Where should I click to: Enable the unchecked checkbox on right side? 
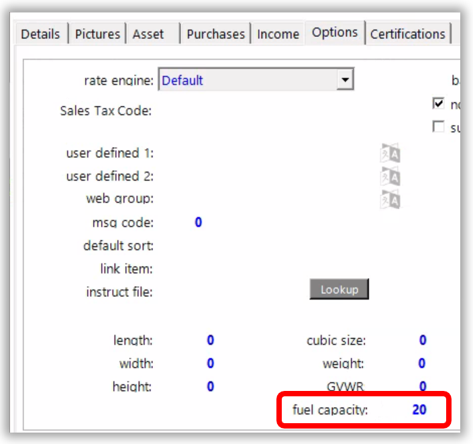point(439,126)
